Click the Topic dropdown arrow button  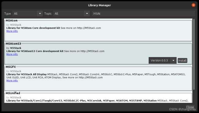pos(87,13)
